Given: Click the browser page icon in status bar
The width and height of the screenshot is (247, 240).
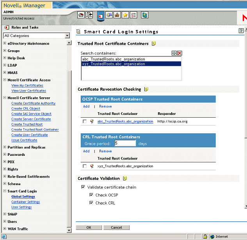Looking at the screenshot, I should [x=4, y=236].
